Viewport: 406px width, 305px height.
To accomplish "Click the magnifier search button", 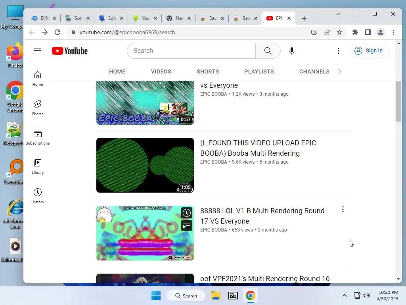I will pos(268,51).
